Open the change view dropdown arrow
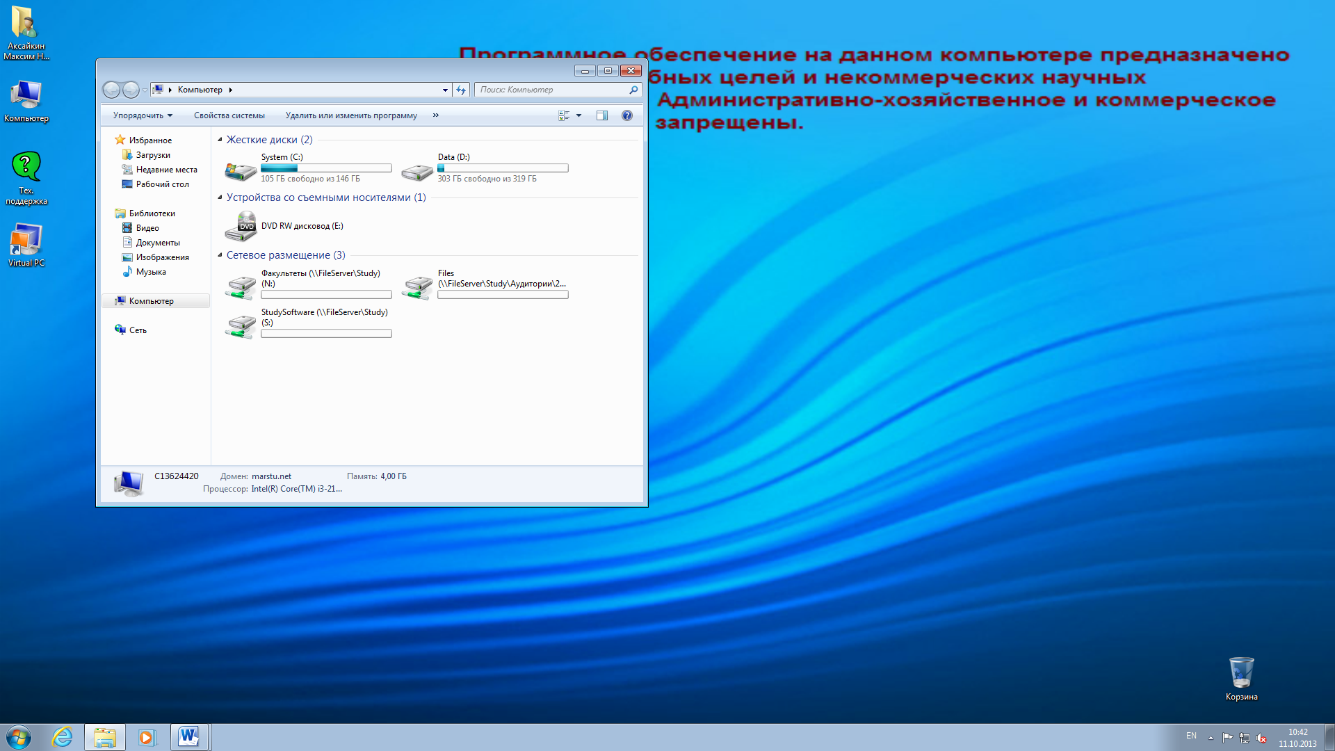1335x751 pixels. (578, 115)
